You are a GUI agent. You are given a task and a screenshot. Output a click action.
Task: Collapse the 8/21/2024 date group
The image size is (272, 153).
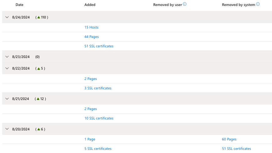point(7,99)
